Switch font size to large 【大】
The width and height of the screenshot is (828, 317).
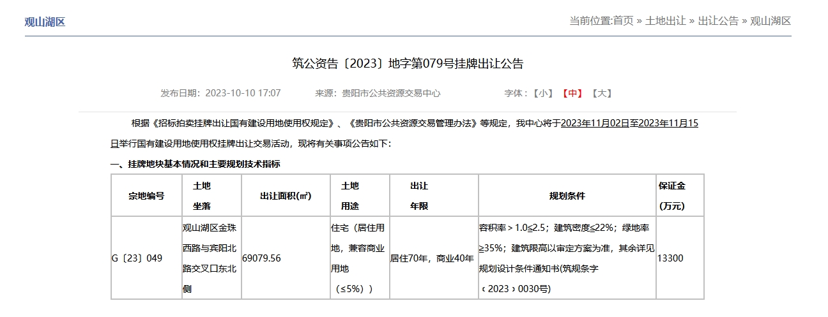click(x=601, y=93)
